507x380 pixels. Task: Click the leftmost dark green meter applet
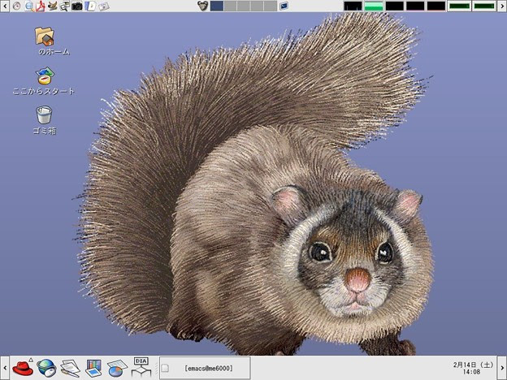(x=459, y=6)
